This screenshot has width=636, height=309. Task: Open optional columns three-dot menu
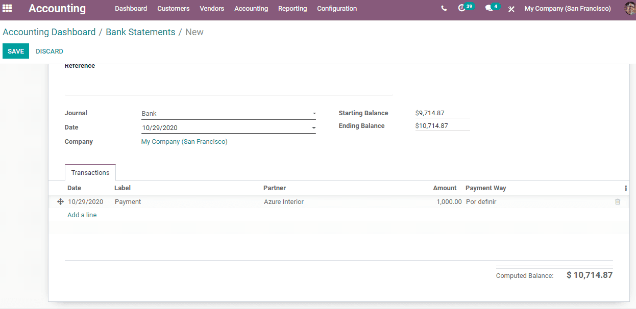click(x=625, y=188)
